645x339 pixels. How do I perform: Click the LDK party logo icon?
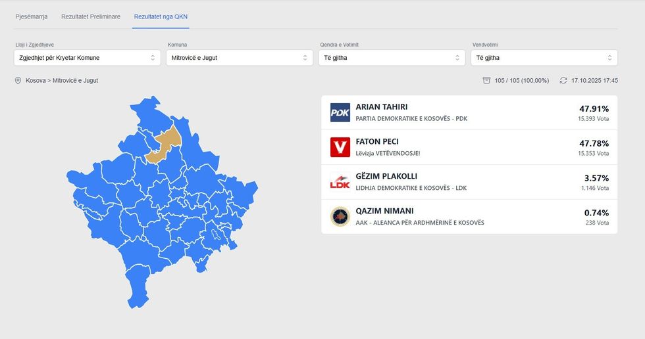pos(340,182)
